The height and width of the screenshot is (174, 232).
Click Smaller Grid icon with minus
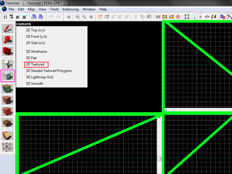(x=18, y=17)
